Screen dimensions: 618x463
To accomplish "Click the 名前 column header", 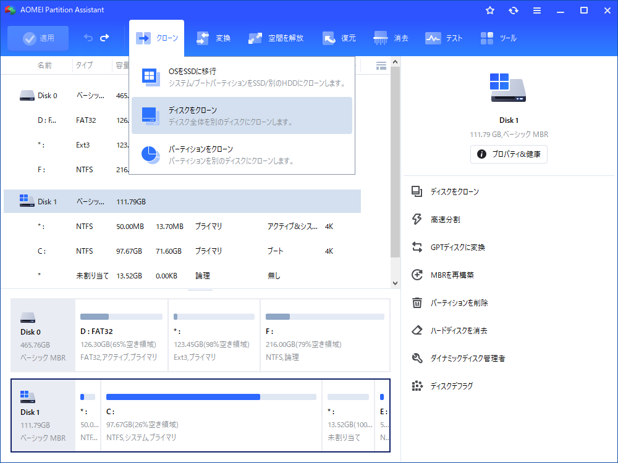I will point(44,65).
